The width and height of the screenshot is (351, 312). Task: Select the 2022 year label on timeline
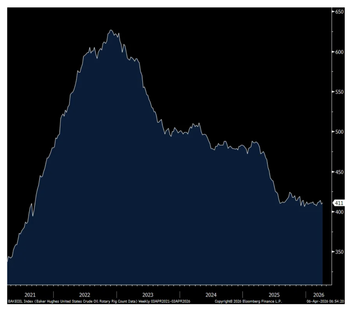tap(85, 295)
